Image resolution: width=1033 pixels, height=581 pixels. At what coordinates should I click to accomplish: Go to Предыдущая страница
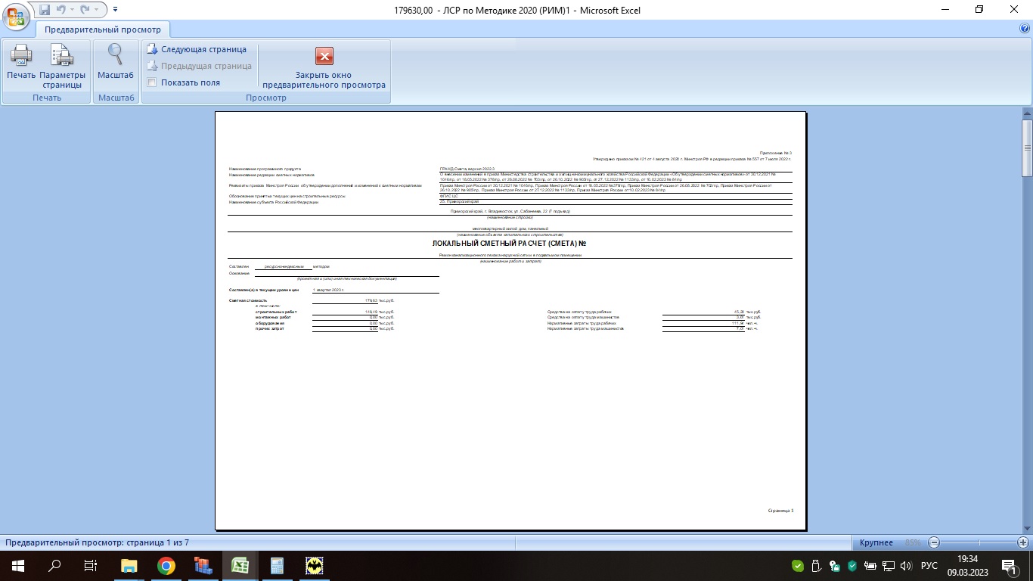coord(200,66)
